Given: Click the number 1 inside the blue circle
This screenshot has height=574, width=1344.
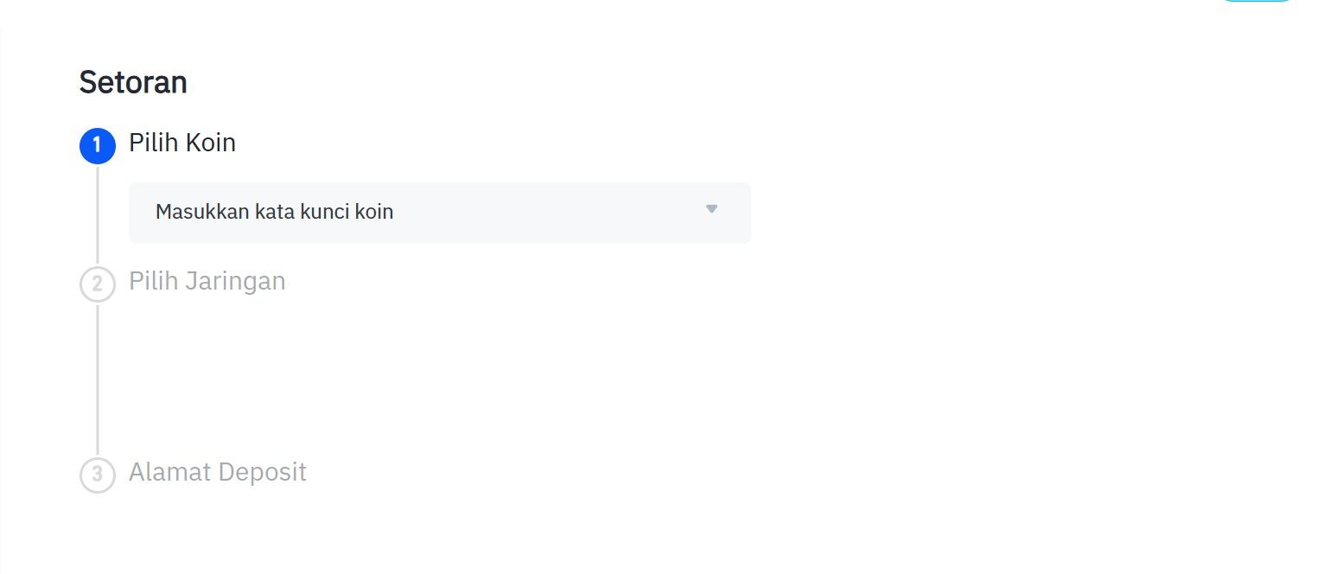Looking at the screenshot, I should tap(97, 145).
